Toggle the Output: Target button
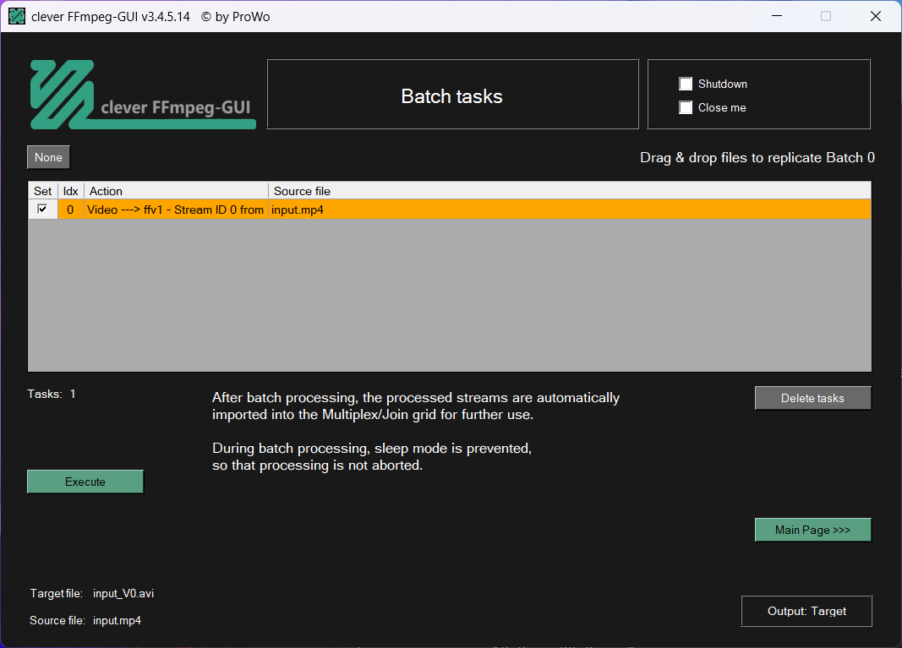Screen dimensions: 902x648 click(806, 611)
